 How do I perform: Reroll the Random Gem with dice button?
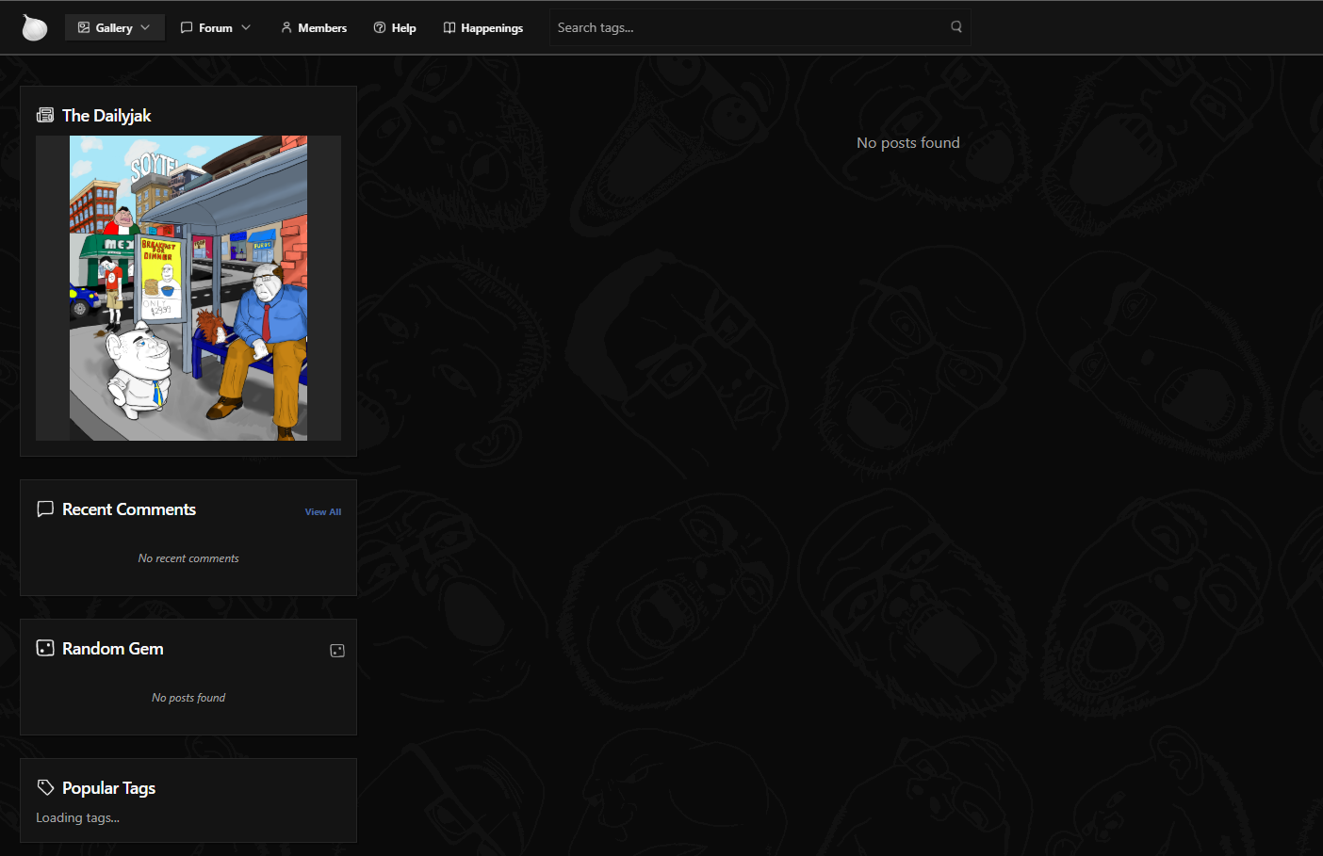(337, 651)
